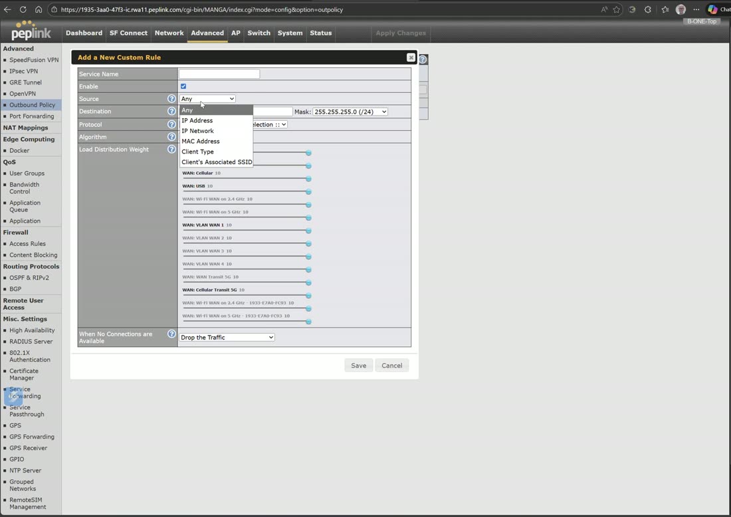Open OpenVPN in sidebar

point(23,94)
